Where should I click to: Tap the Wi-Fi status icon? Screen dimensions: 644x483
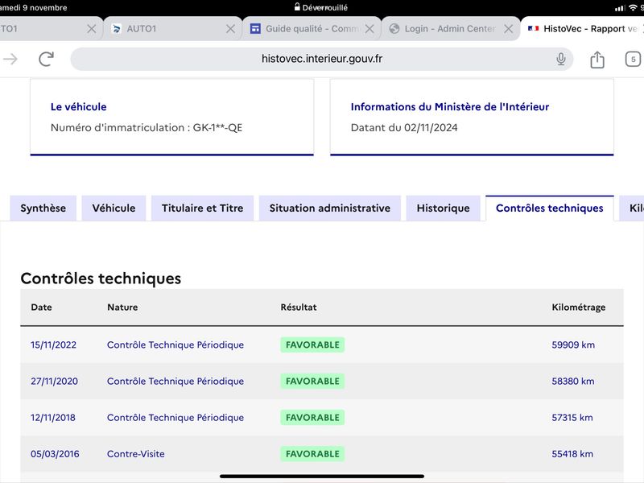tap(633, 8)
